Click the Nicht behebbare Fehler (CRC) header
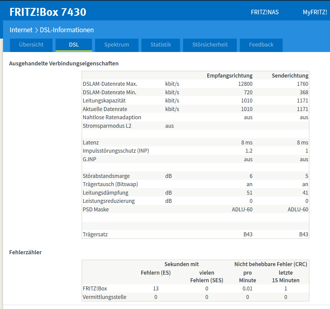 [270, 264]
